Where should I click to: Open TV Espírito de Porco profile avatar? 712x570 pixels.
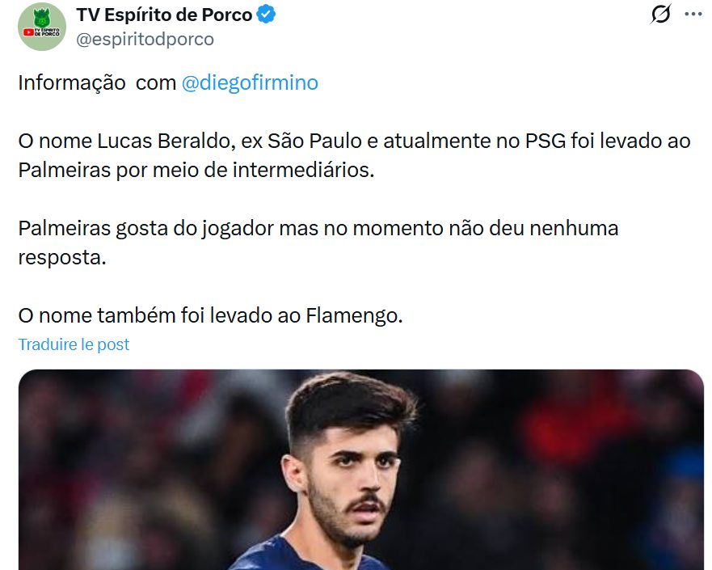click(x=42, y=27)
